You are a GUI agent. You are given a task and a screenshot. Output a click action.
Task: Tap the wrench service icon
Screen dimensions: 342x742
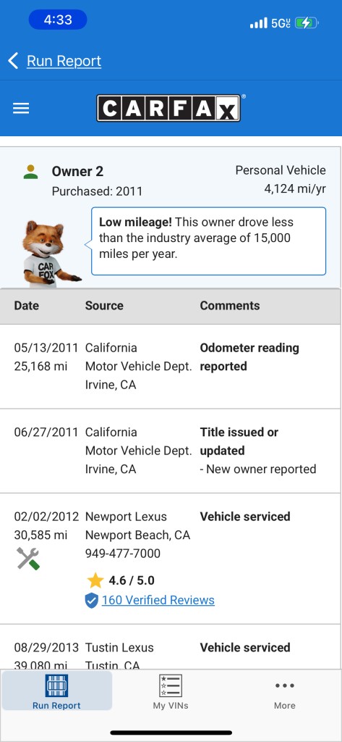pos(28,559)
